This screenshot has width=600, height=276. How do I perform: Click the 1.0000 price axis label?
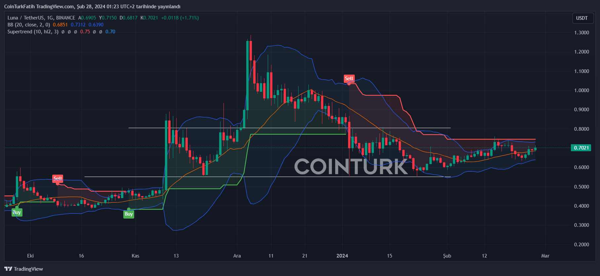pyautogui.click(x=581, y=90)
